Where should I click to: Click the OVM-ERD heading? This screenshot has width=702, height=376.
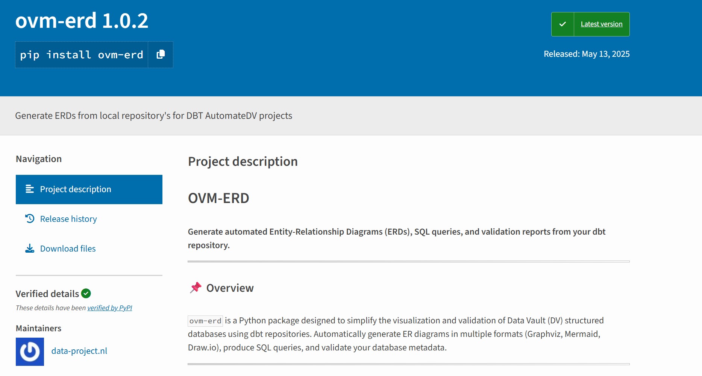(x=218, y=198)
